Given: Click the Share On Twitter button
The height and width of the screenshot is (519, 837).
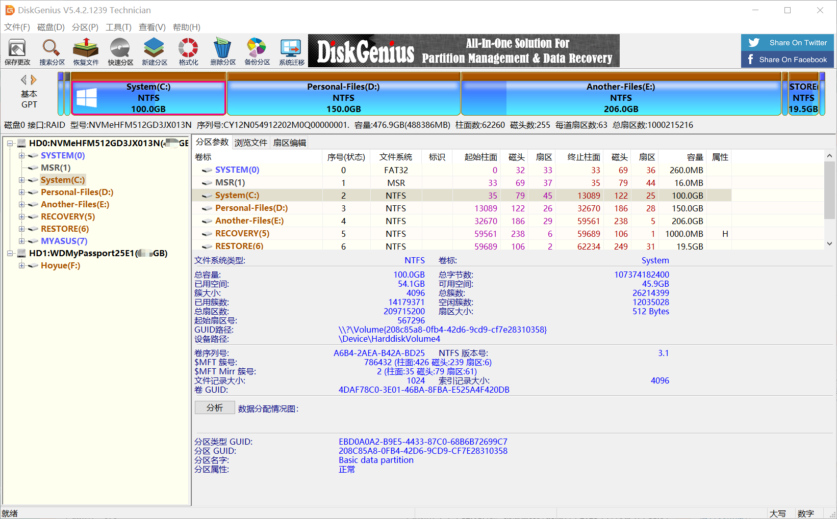Looking at the screenshot, I should click(x=788, y=43).
